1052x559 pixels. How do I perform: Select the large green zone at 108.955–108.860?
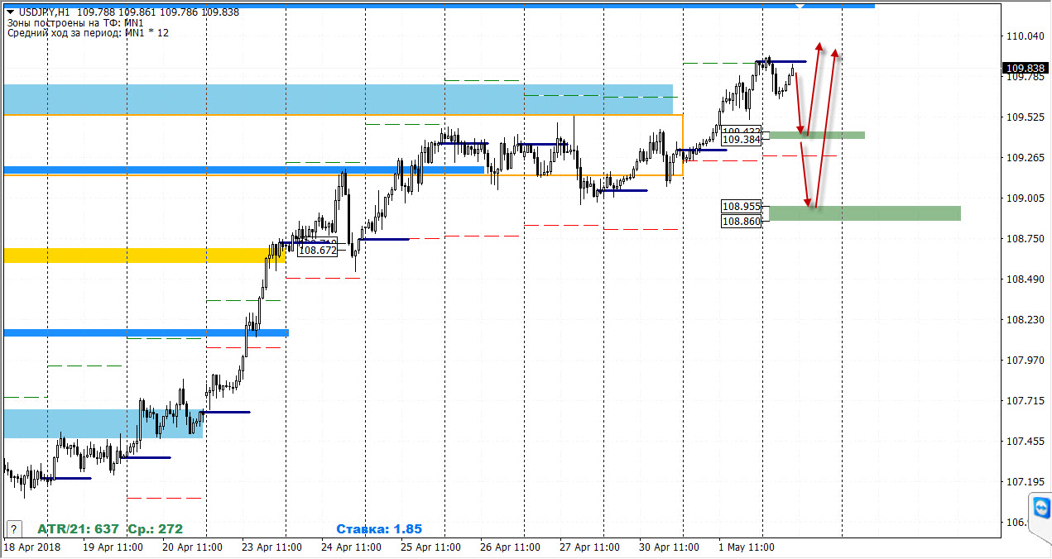[865, 213]
